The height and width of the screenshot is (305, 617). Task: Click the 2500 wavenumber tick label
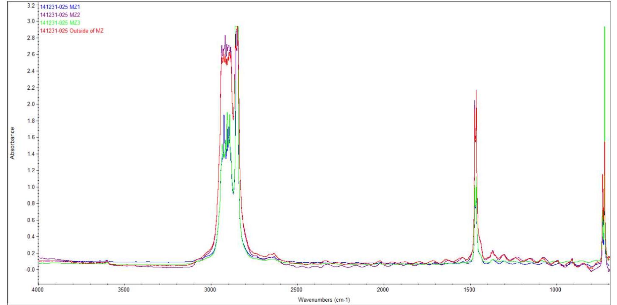coord(297,290)
